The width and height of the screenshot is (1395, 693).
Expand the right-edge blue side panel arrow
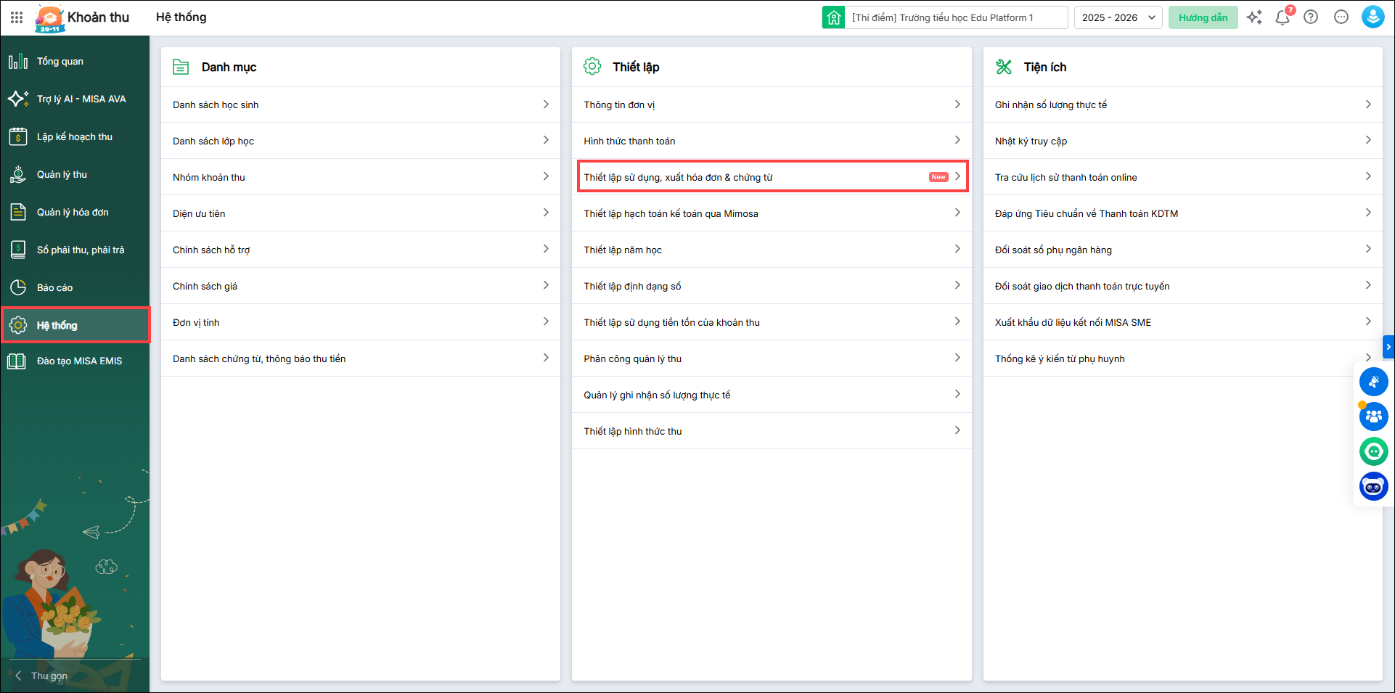[x=1388, y=347]
